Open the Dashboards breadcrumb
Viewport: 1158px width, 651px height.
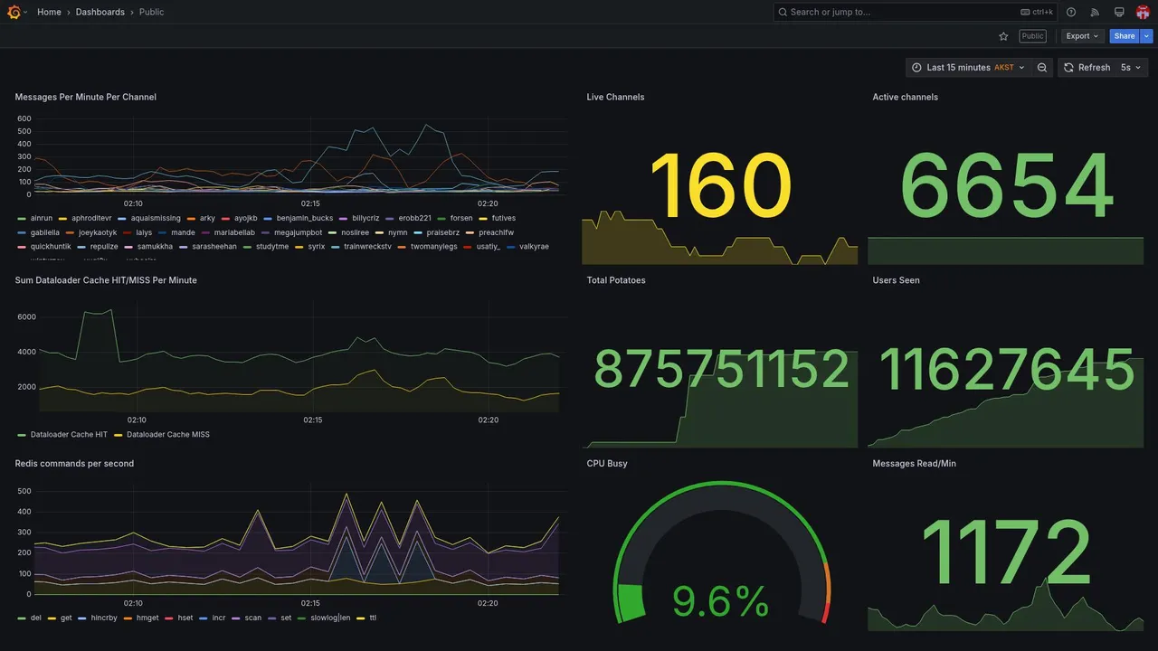100,12
